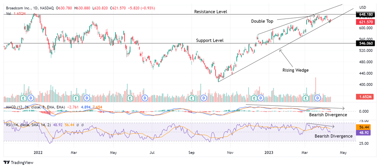Click the 480.000 price axis value

366,62
